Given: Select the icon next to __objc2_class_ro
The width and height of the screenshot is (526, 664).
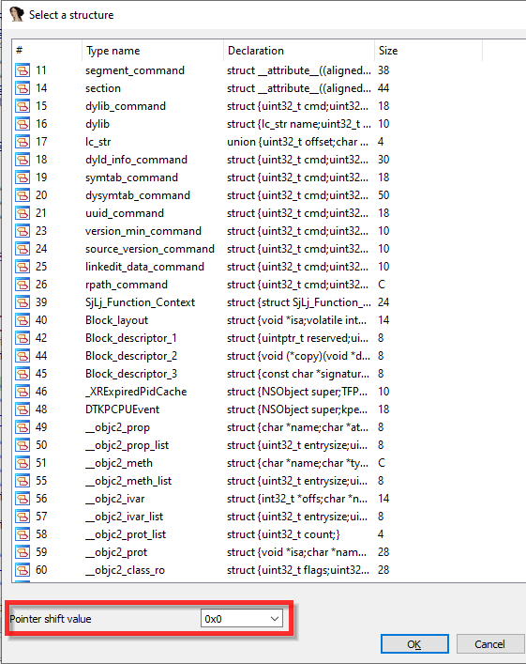Looking at the screenshot, I should pos(23,570).
